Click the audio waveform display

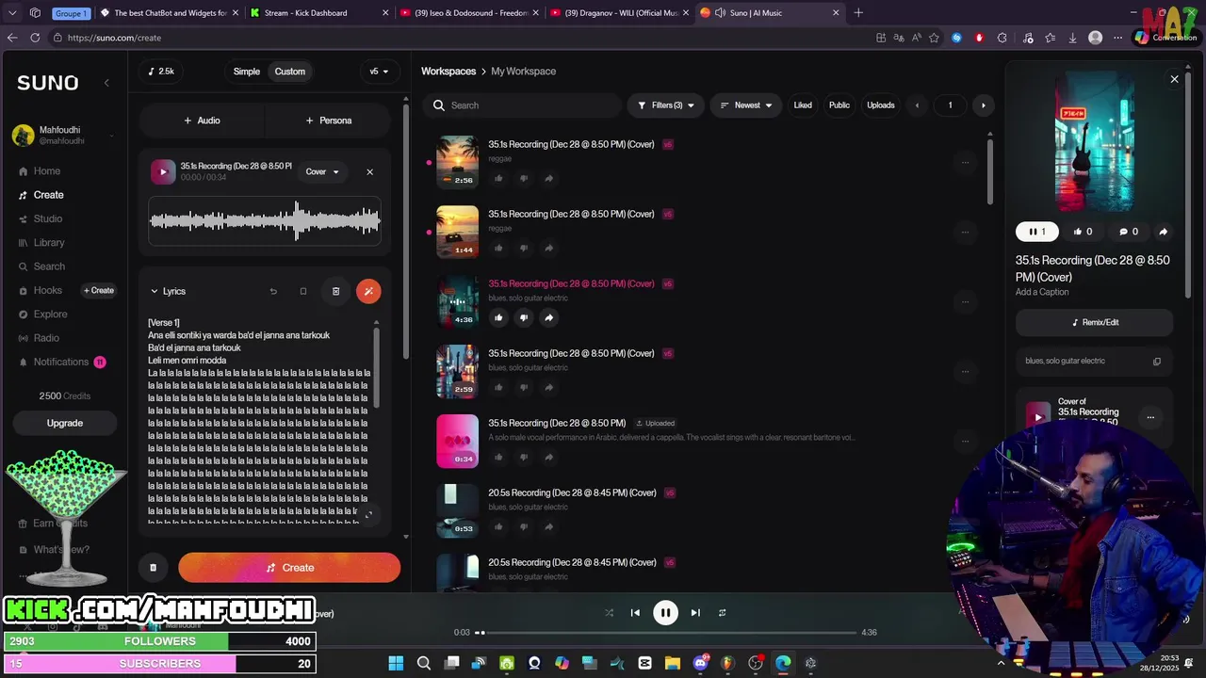(265, 221)
